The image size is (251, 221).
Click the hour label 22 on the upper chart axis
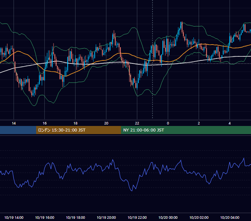pos(137,123)
